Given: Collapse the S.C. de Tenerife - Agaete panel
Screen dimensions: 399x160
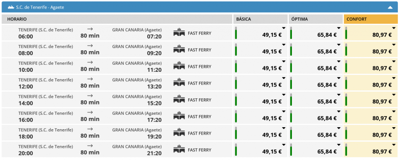Looking at the screenshot, I should [390, 7].
